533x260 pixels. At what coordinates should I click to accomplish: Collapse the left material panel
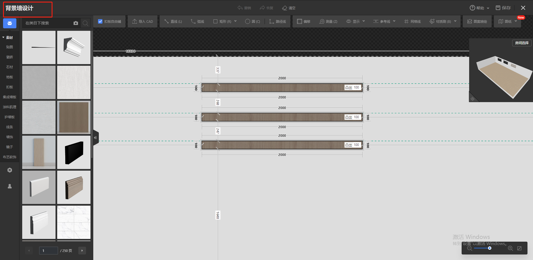tap(95, 138)
